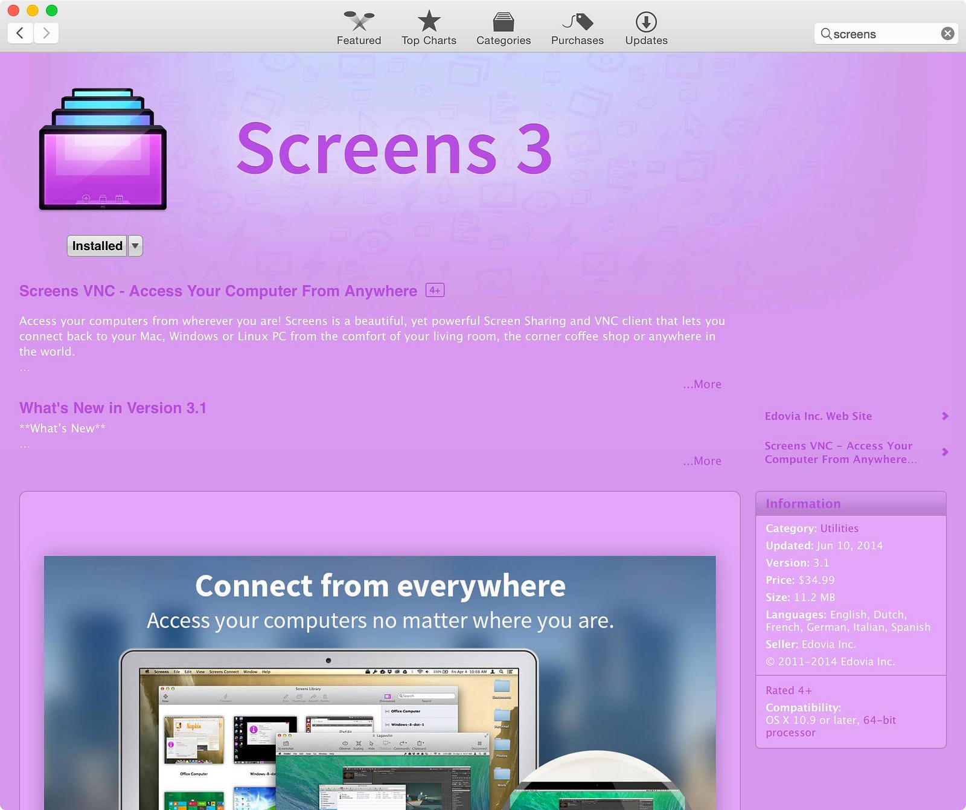Click the large Screens 3 banner title
Image resolution: width=966 pixels, height=810 pixels.
pos(395,149)
